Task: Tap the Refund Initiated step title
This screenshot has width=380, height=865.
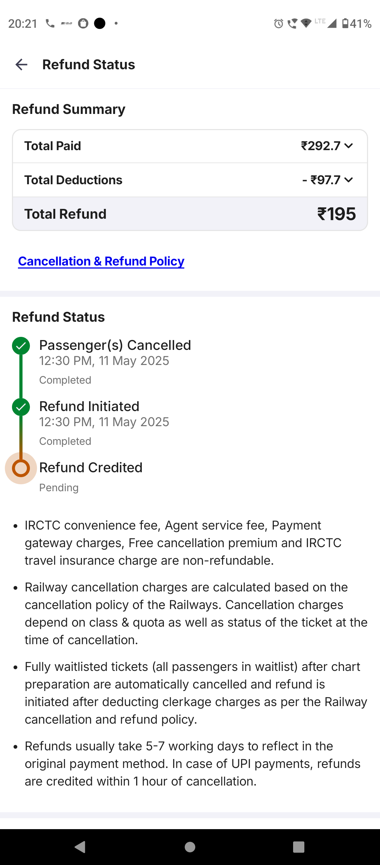Action: 89,406
